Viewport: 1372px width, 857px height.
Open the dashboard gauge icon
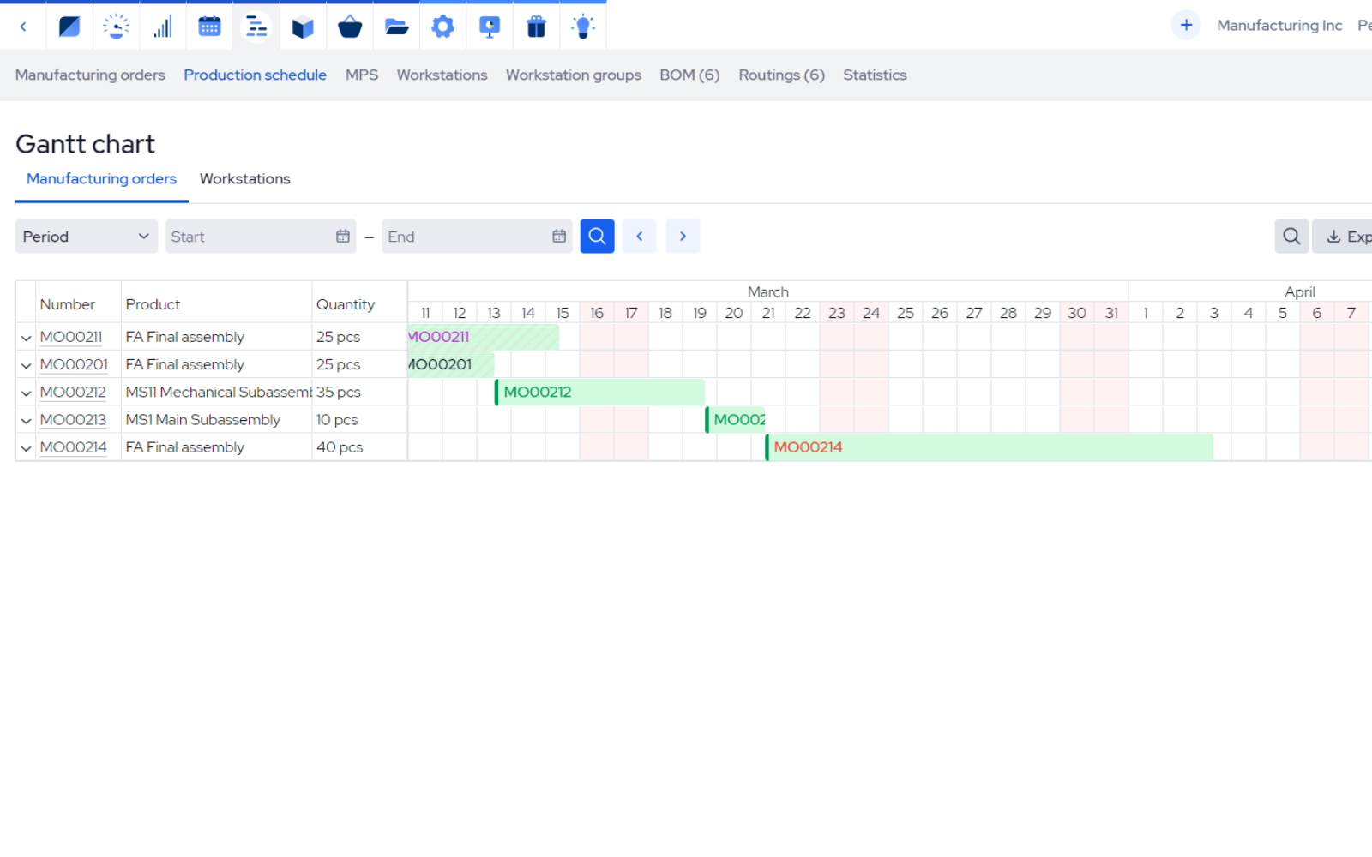point(116,26)
